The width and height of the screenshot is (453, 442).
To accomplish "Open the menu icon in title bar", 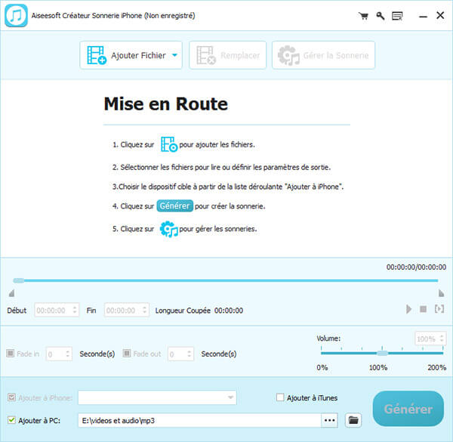I will 397,16.
